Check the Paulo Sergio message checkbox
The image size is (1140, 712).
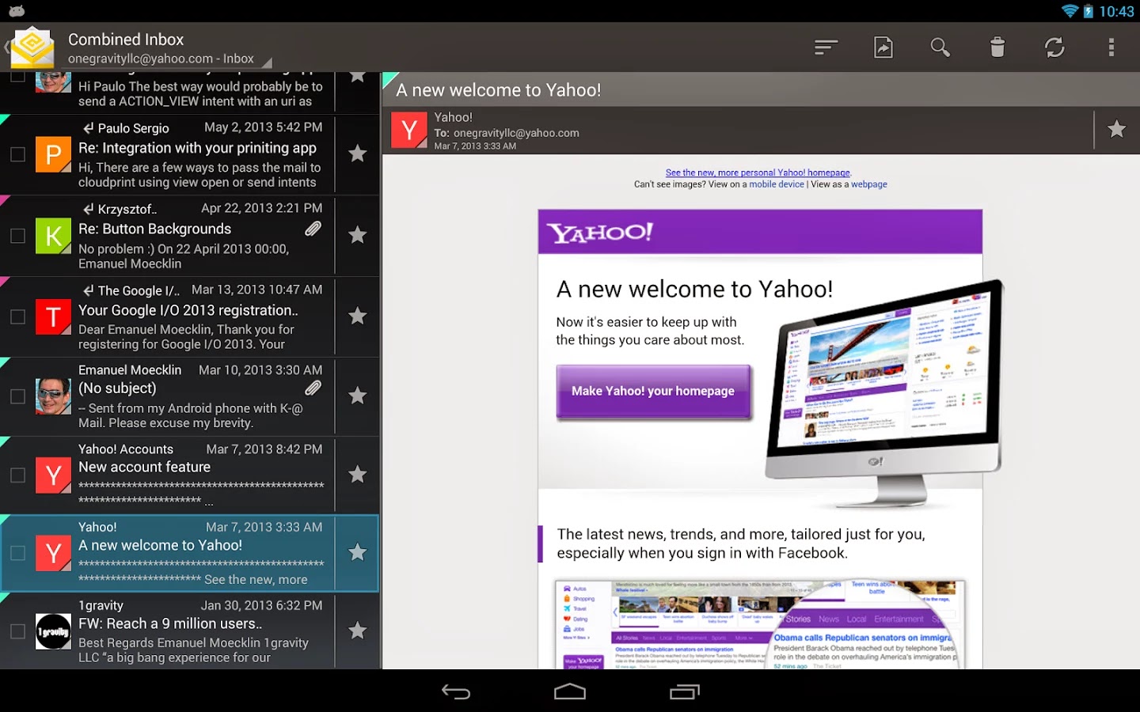[x=17, y=155]
